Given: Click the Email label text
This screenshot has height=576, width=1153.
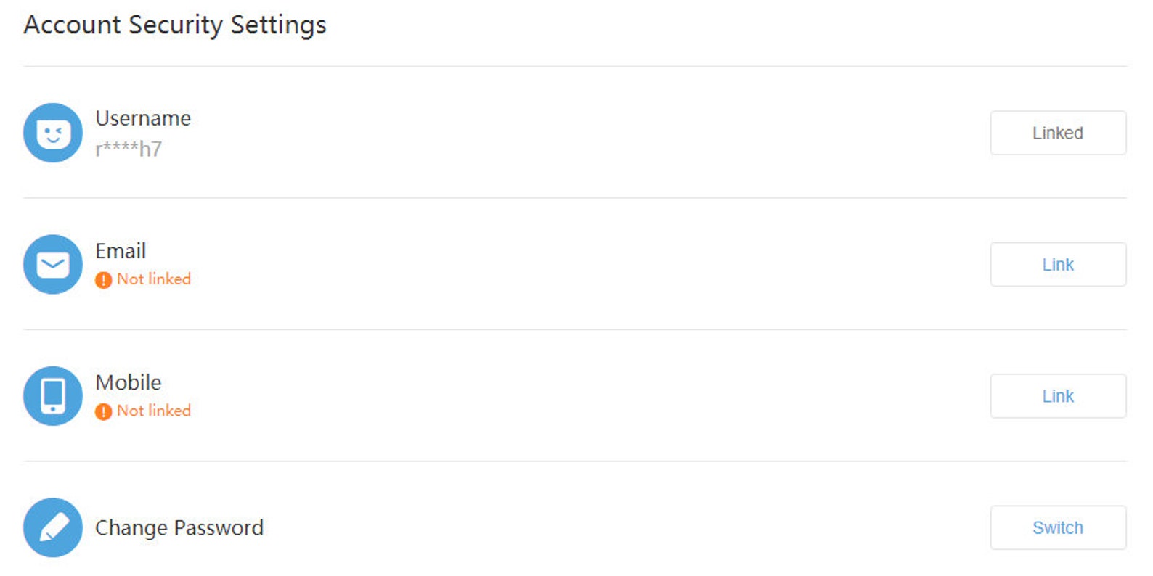Looking at the screenshot, I should click(x=121, y=251).
